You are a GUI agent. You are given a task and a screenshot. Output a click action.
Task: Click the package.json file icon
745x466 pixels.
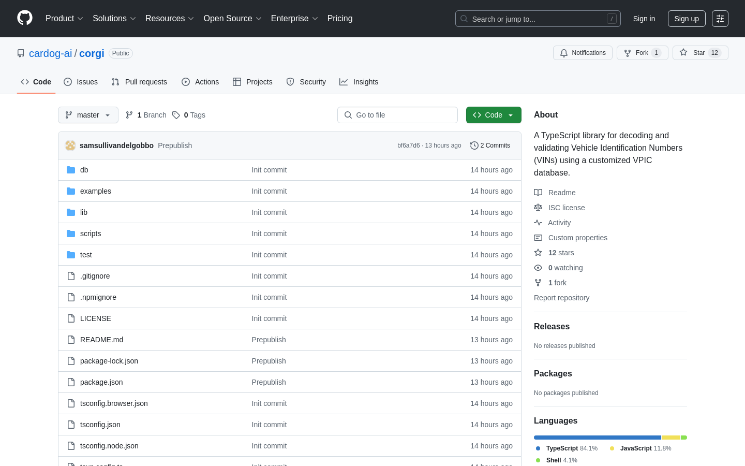pos(71,382)
